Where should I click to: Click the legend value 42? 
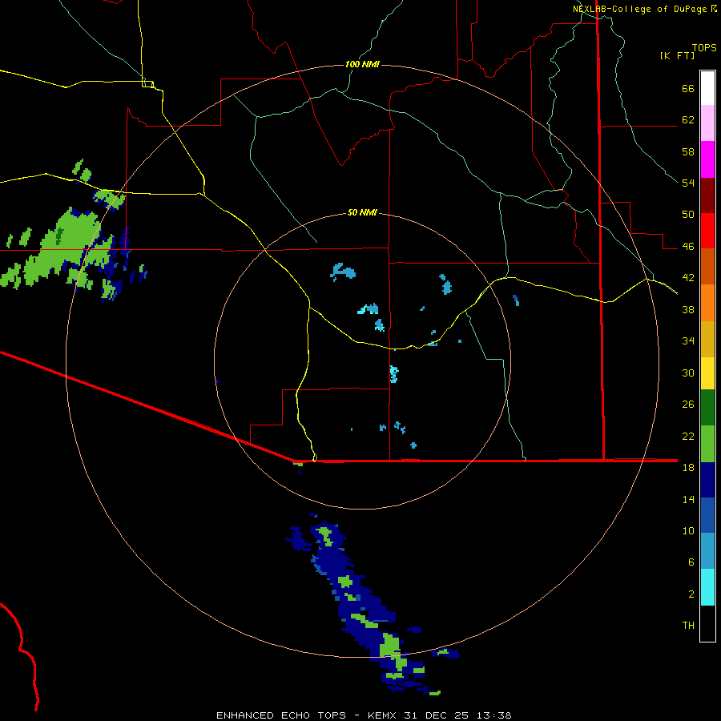coord(688,278)
